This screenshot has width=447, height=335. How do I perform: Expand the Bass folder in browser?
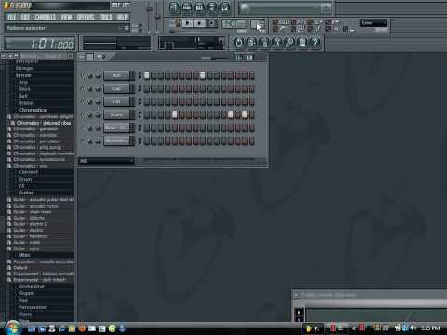point(24,89)
